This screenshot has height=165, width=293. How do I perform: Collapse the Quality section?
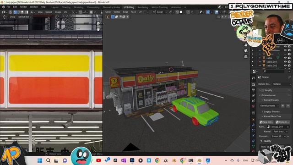tap(261, 141)
